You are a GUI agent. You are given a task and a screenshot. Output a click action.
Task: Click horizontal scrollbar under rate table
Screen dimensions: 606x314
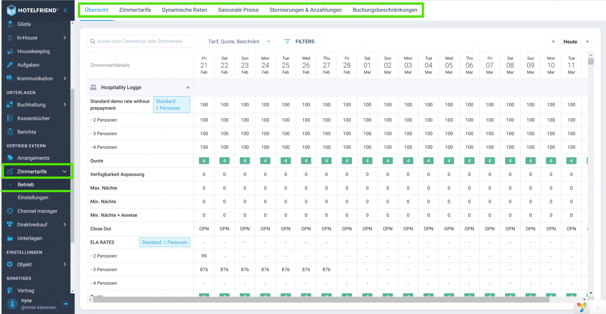(x=321, y=300)
